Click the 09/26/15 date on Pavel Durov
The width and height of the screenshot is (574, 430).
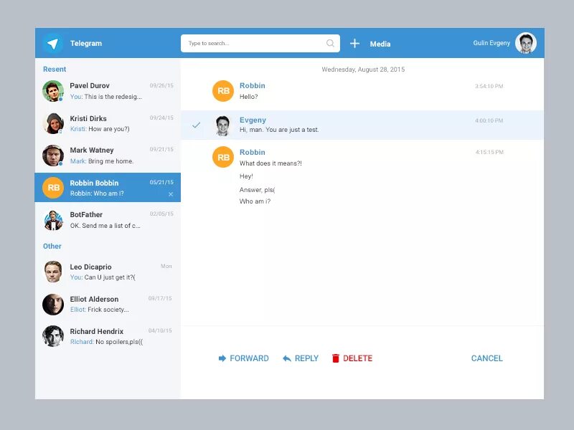[x=161, y=85]
